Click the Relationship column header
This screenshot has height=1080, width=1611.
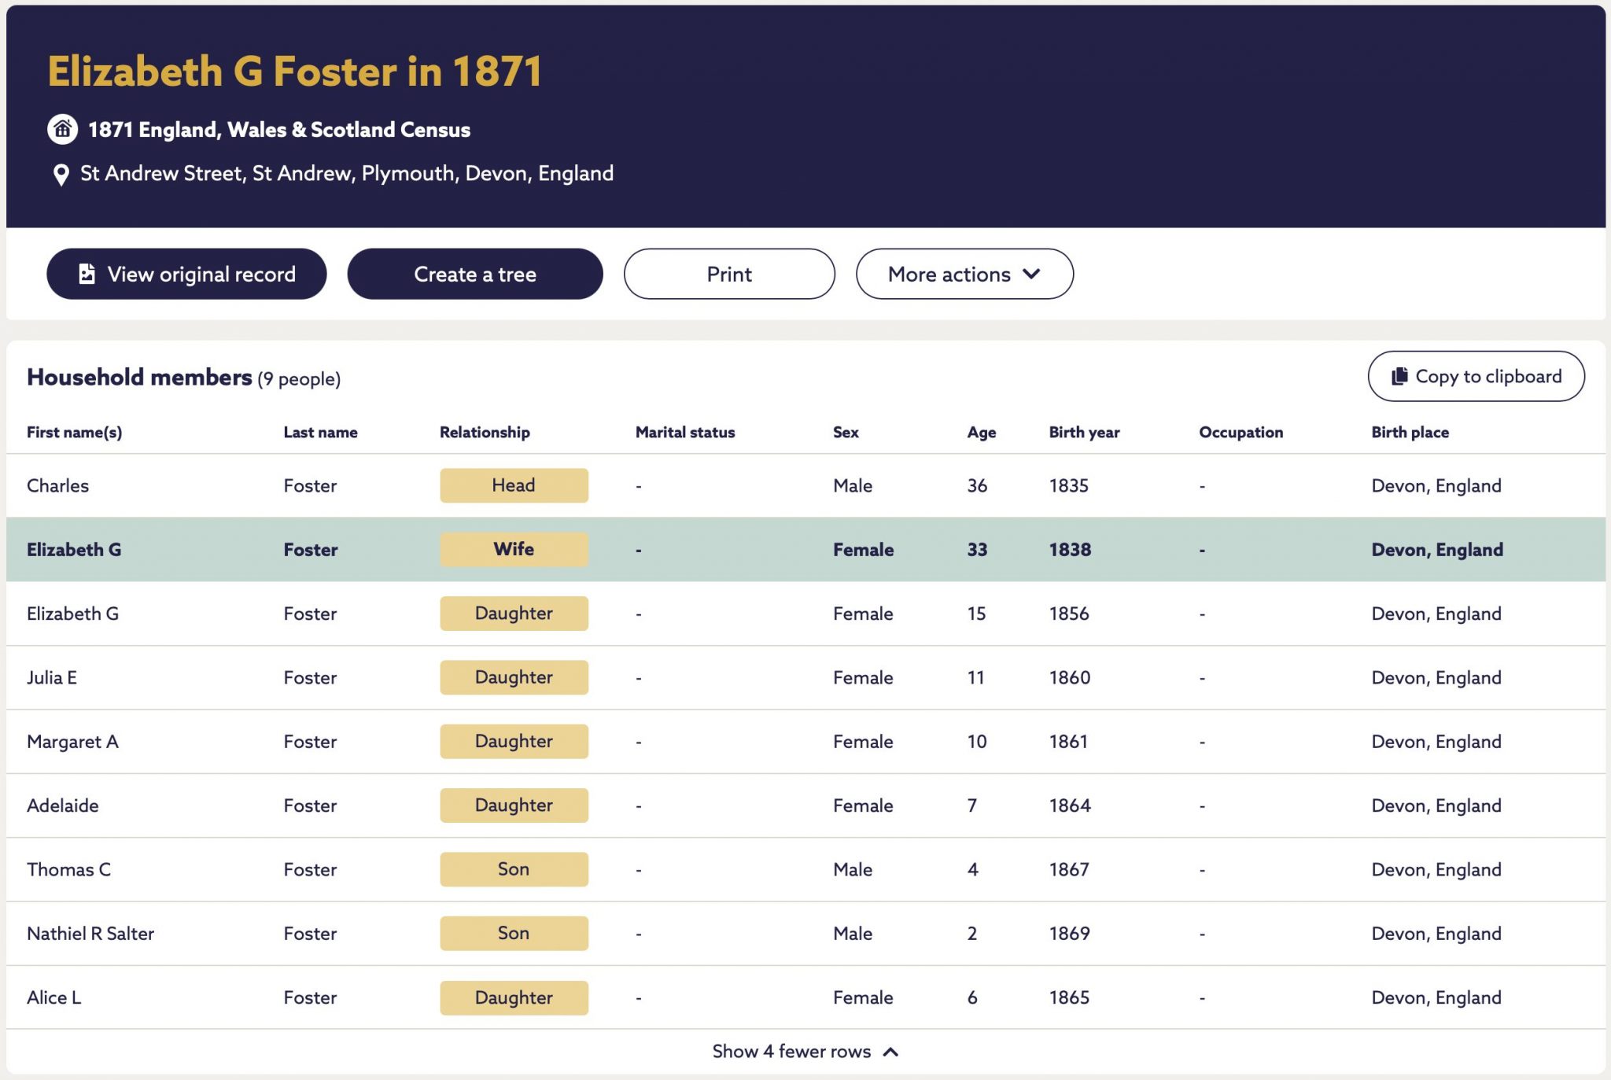(x=485, y=432)
